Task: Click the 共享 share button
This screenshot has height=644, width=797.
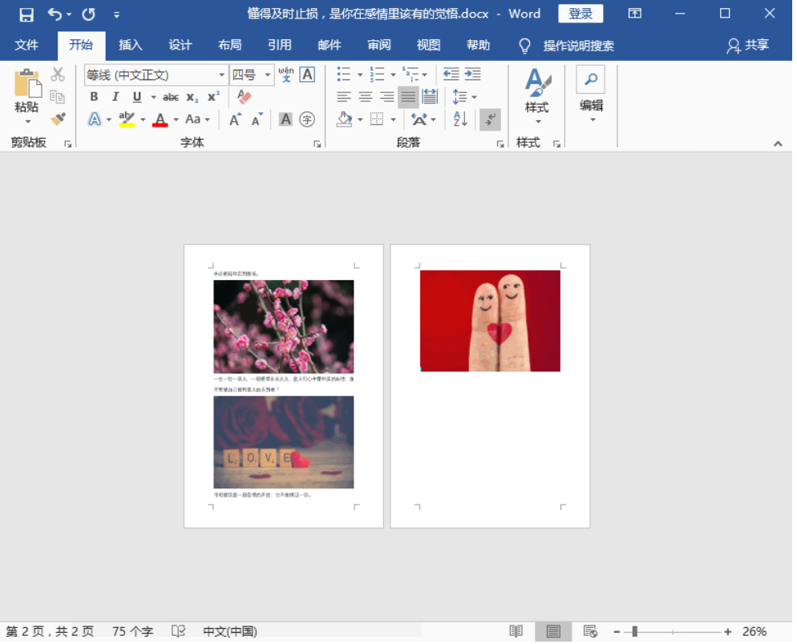Action: click(x=747, y=45)
